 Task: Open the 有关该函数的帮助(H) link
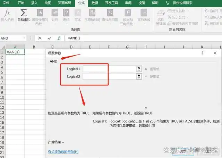click(63, 152)
